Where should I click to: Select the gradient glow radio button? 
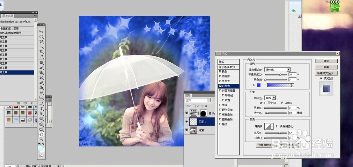point(265,85)
